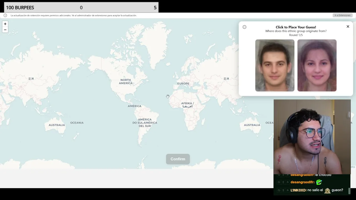Select the male face thumbnail

click(x=275, y=65)
